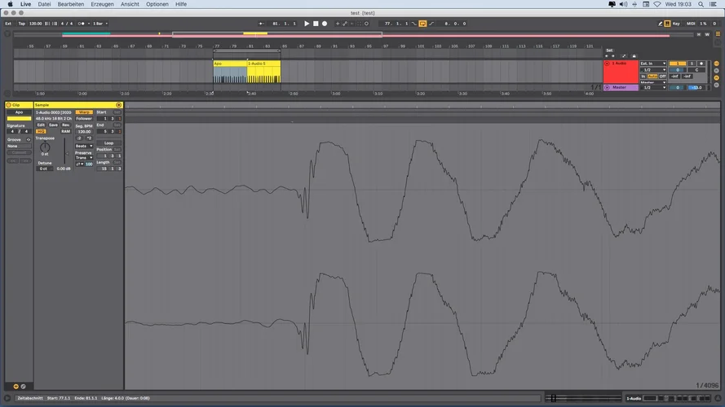Click the Stop button in transport

tap(316, 24)
